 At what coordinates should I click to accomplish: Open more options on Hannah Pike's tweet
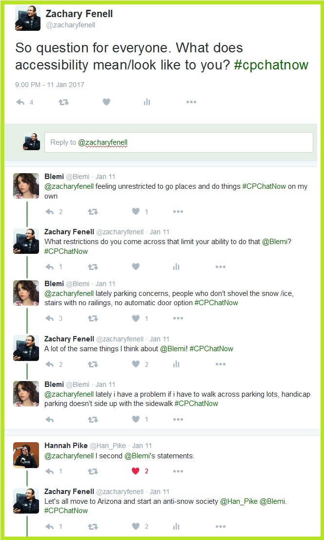(x=178, y=471)
